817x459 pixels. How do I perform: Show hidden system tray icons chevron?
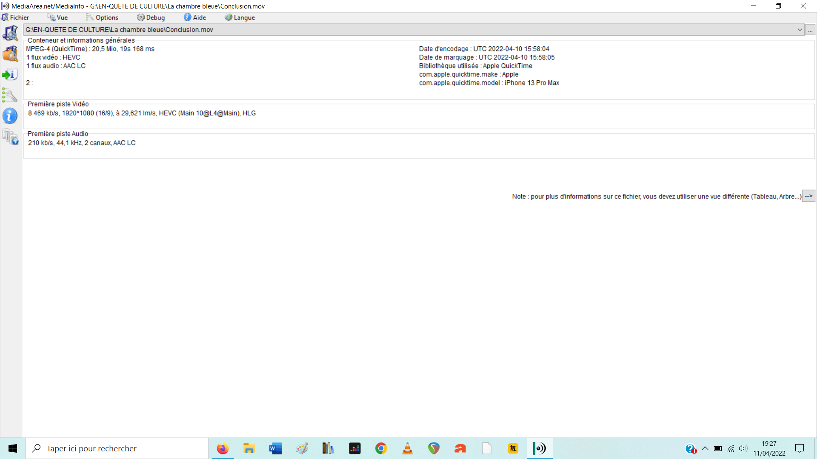705,448
